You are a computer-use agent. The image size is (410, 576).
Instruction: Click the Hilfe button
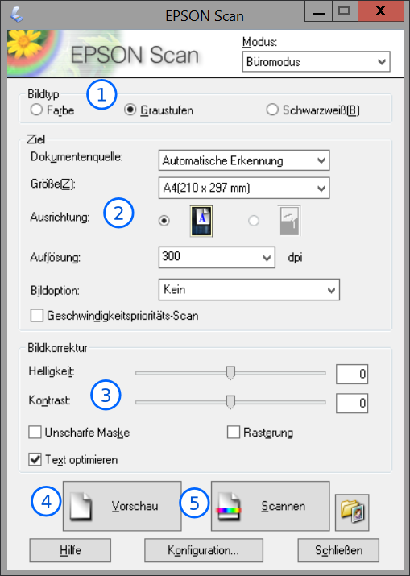point(70,550)
